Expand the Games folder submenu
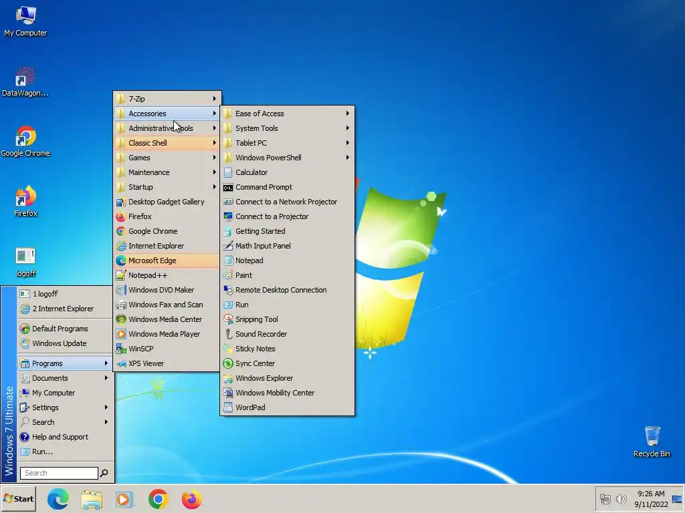The image size is (685, 513). pyautogui.click(x=167, y=158)
